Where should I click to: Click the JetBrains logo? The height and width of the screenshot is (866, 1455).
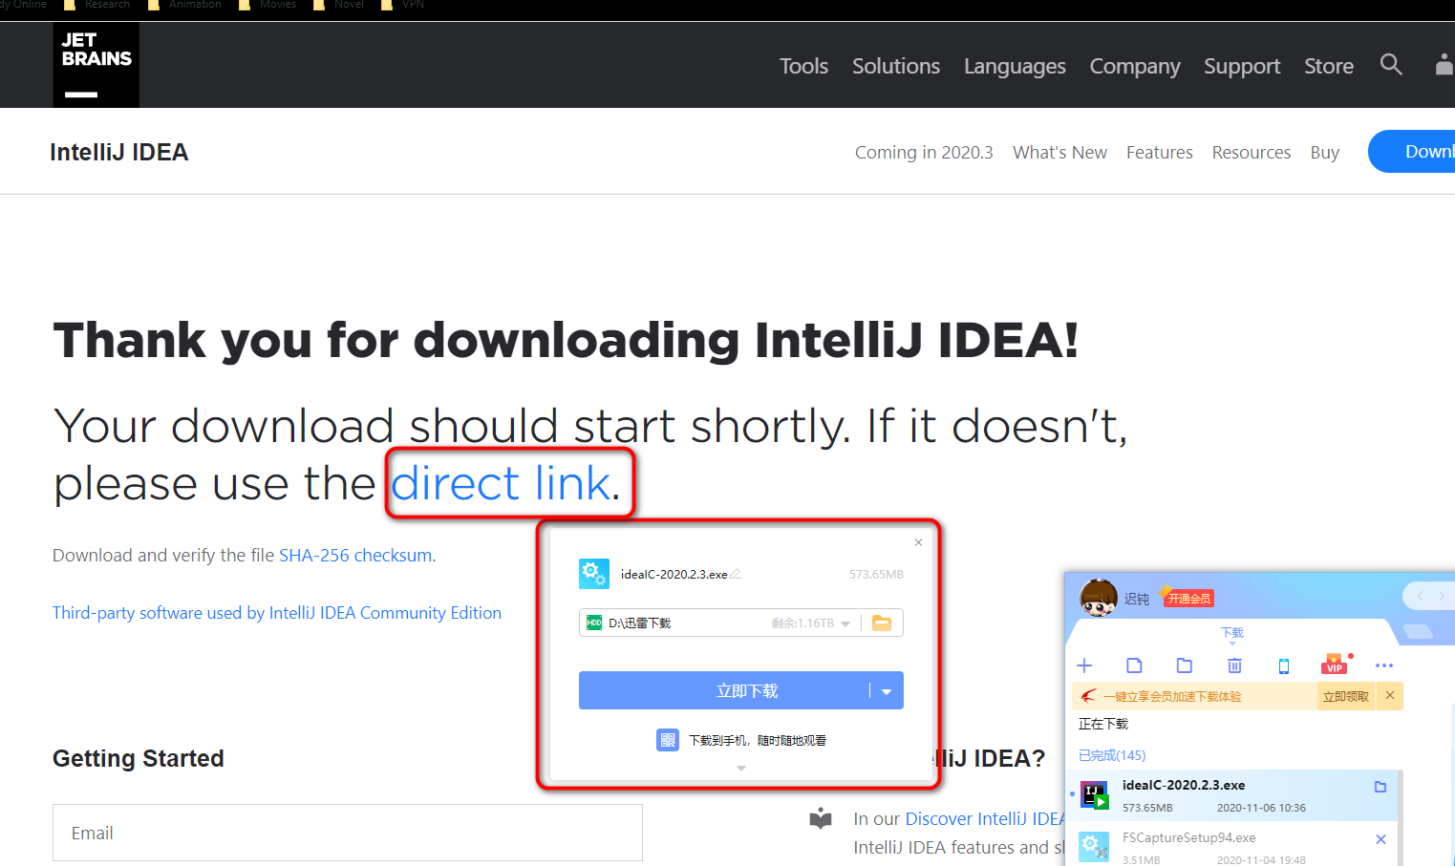[x=96, y=65]
